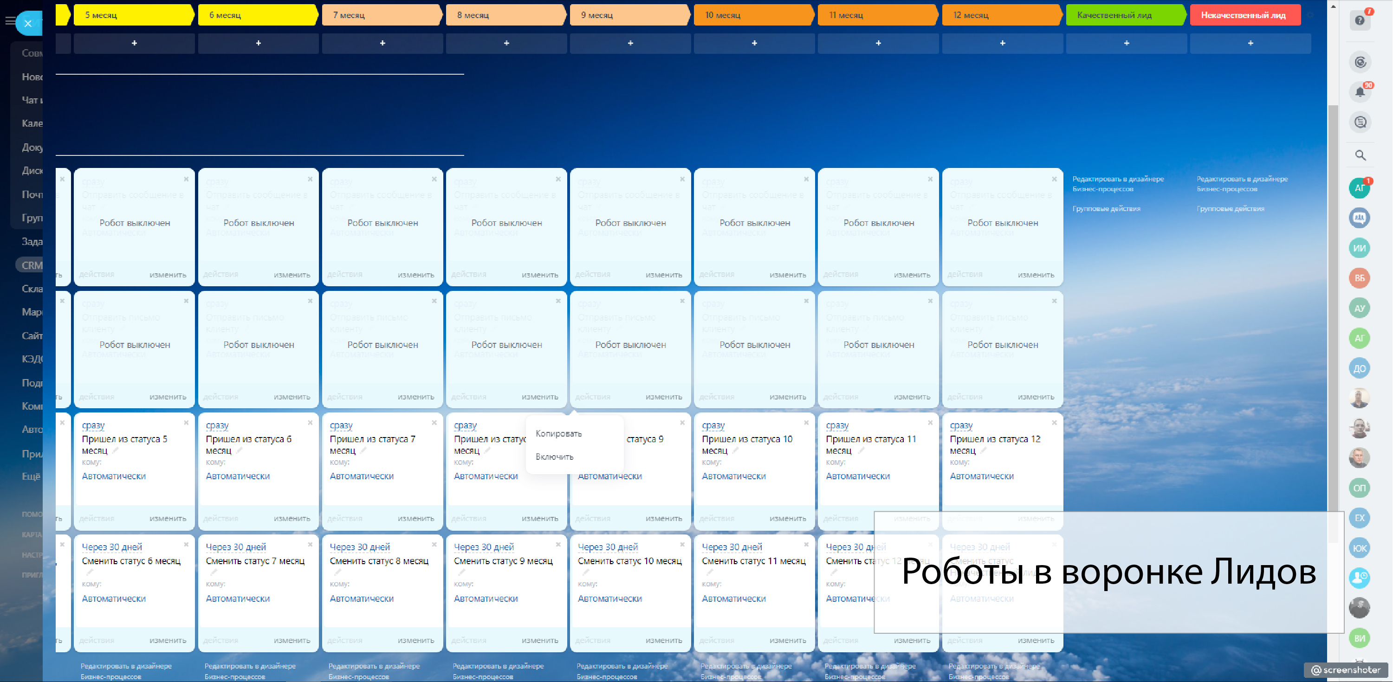Open 'Через 30 дней' delay on 'Сменить статус 6 месяц'
The height and width of the screenshot is (682, 1393).
pos(112,547)
